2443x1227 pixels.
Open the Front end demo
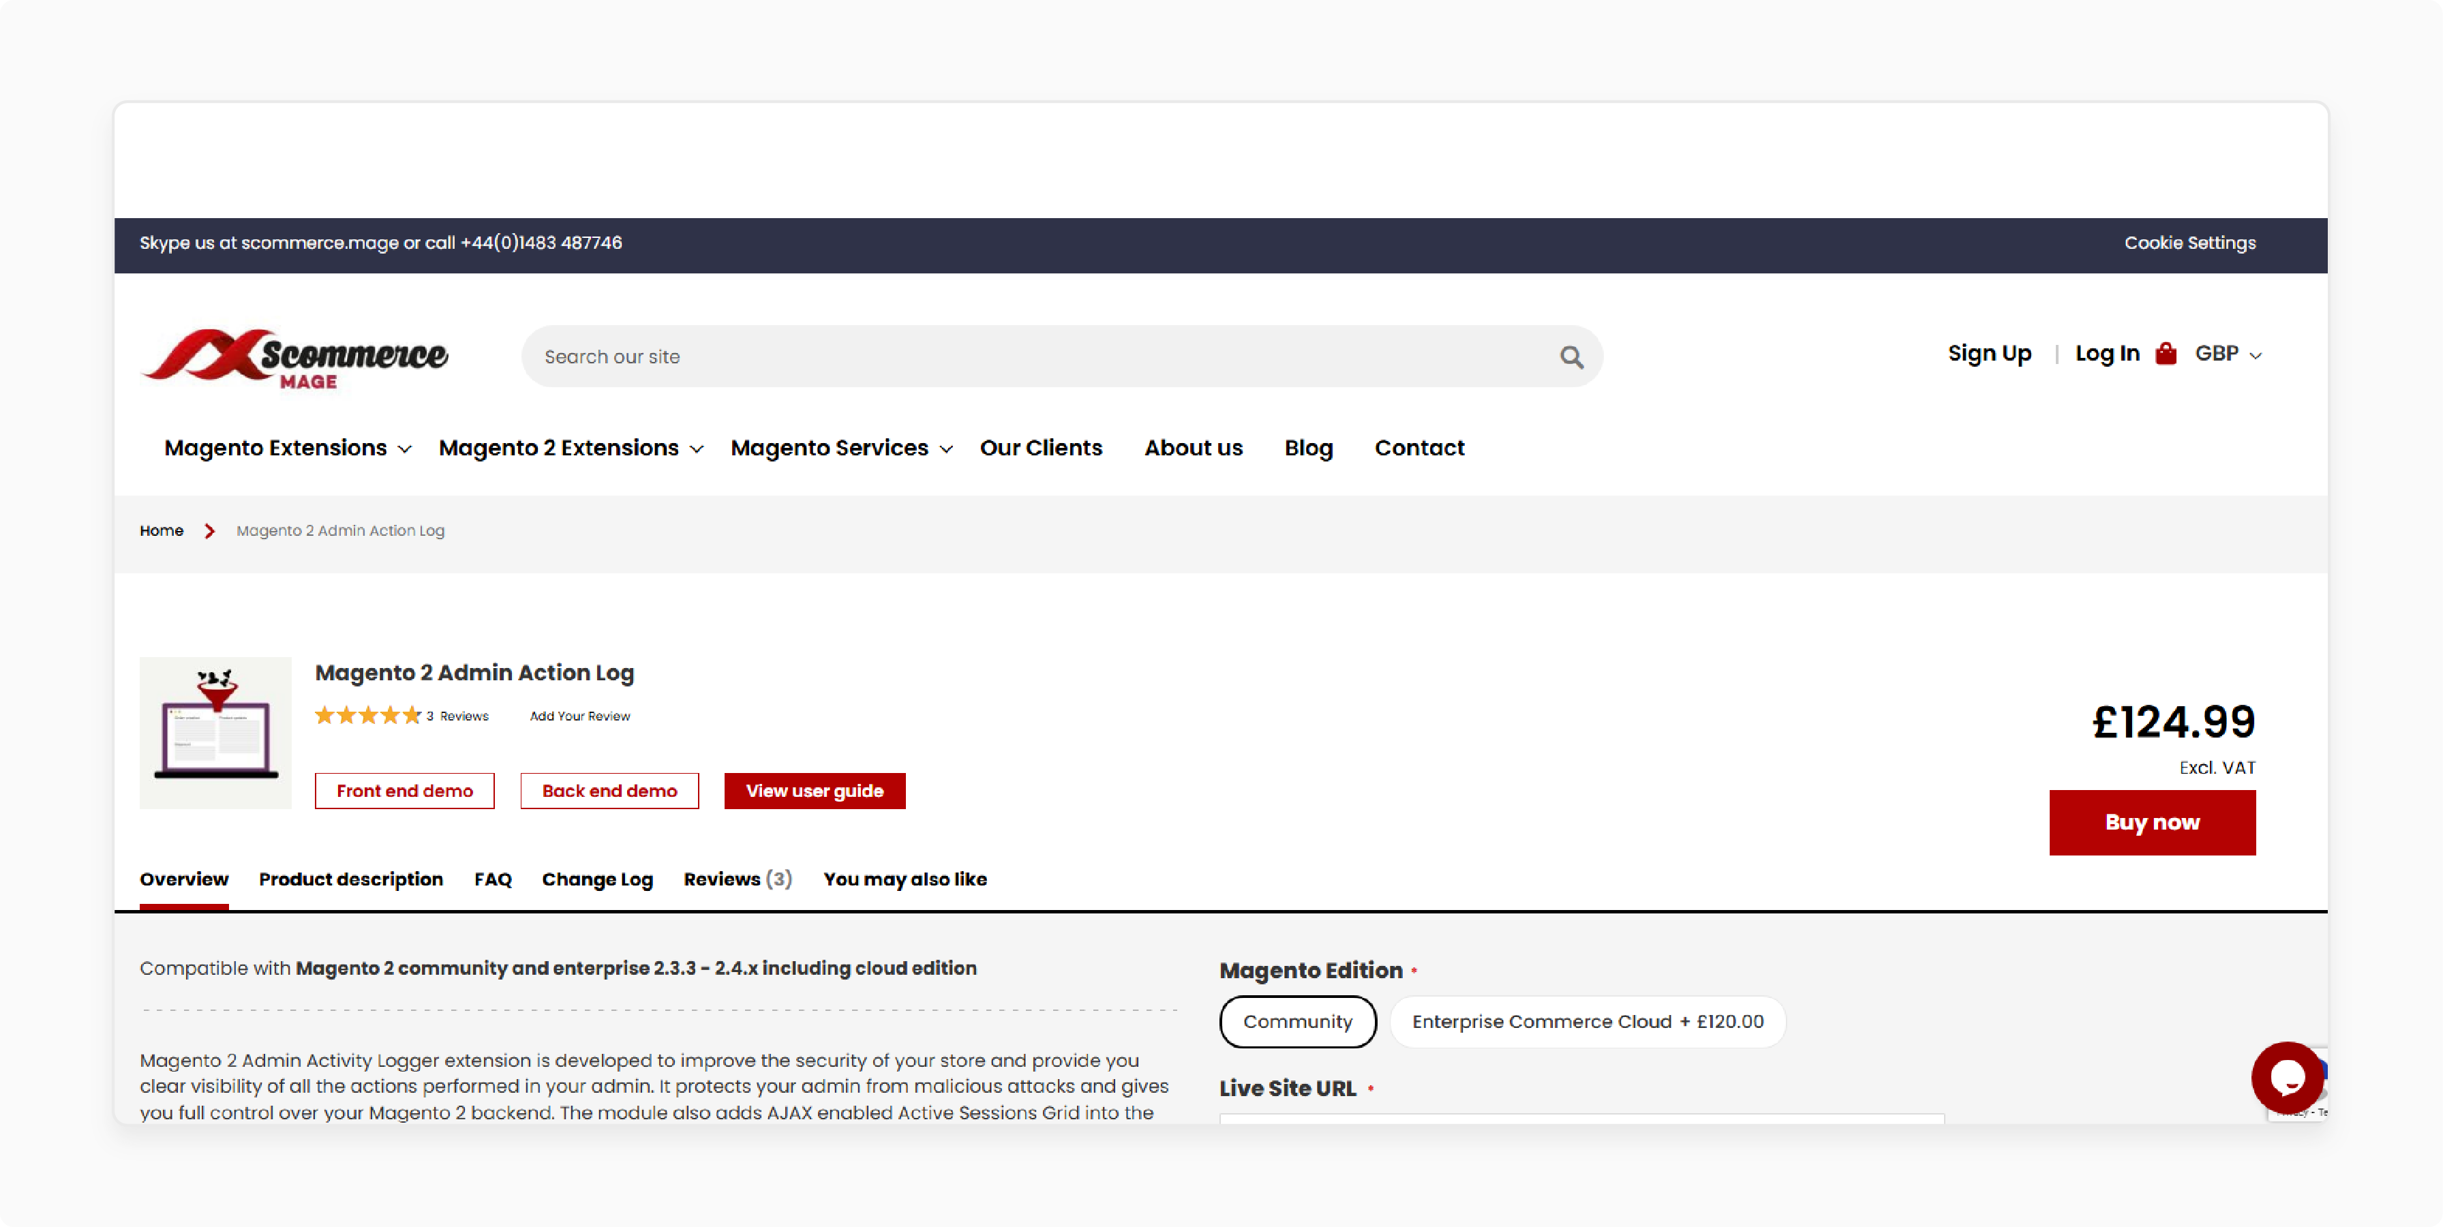click(x=404, y=791)
